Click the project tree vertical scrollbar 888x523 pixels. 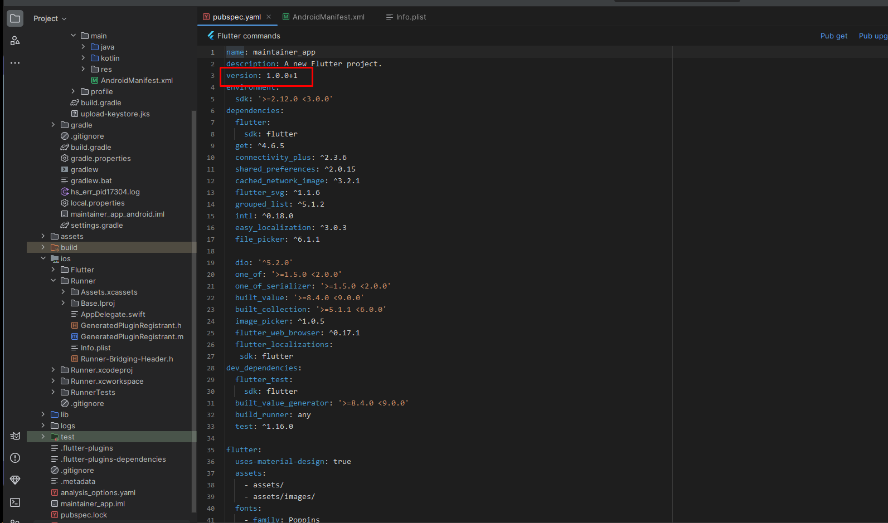(x=194, y=311)
